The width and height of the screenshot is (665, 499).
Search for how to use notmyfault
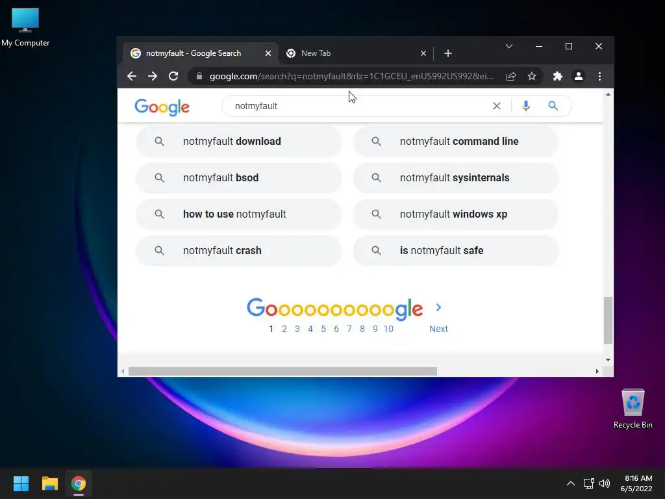[239, 214]
